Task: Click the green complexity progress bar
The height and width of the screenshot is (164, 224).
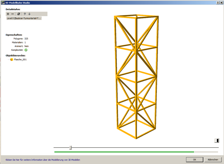Action: pos(124,152)
